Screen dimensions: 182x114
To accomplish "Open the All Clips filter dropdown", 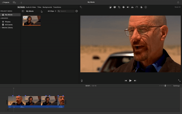I will point(52,11).
